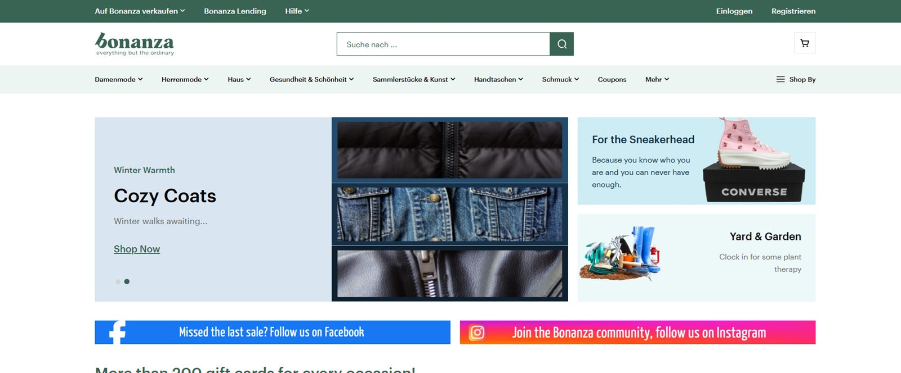
Task: Focus the Suche nach search field
Action: click(x=443, y=44)
